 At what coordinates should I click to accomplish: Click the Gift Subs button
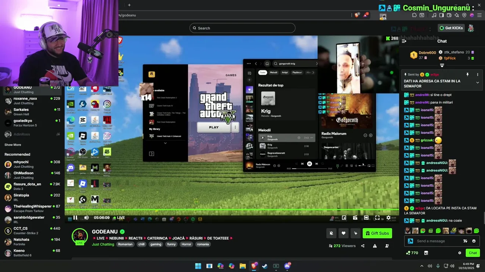coord(377,233)
